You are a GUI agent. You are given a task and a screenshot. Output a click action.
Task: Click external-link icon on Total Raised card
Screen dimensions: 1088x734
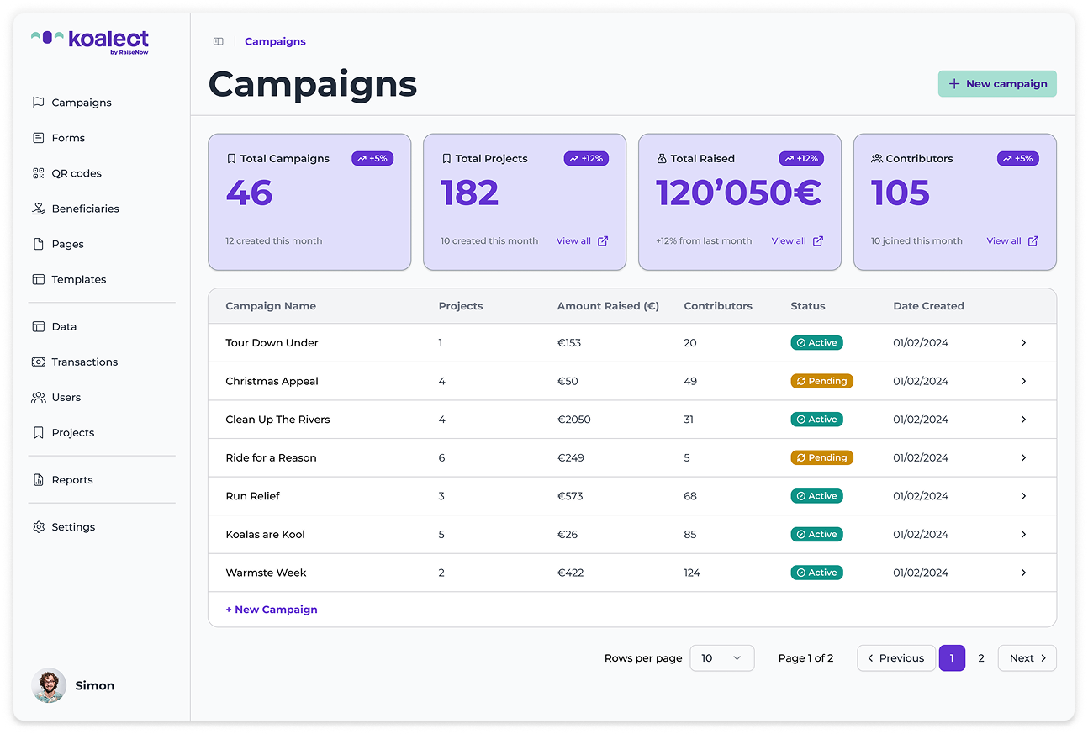(818, 241)
